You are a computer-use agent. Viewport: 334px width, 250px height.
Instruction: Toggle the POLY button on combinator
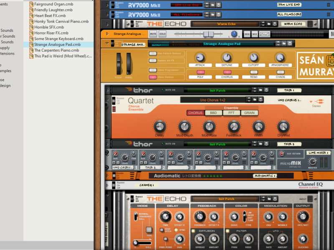pos(200,72)
